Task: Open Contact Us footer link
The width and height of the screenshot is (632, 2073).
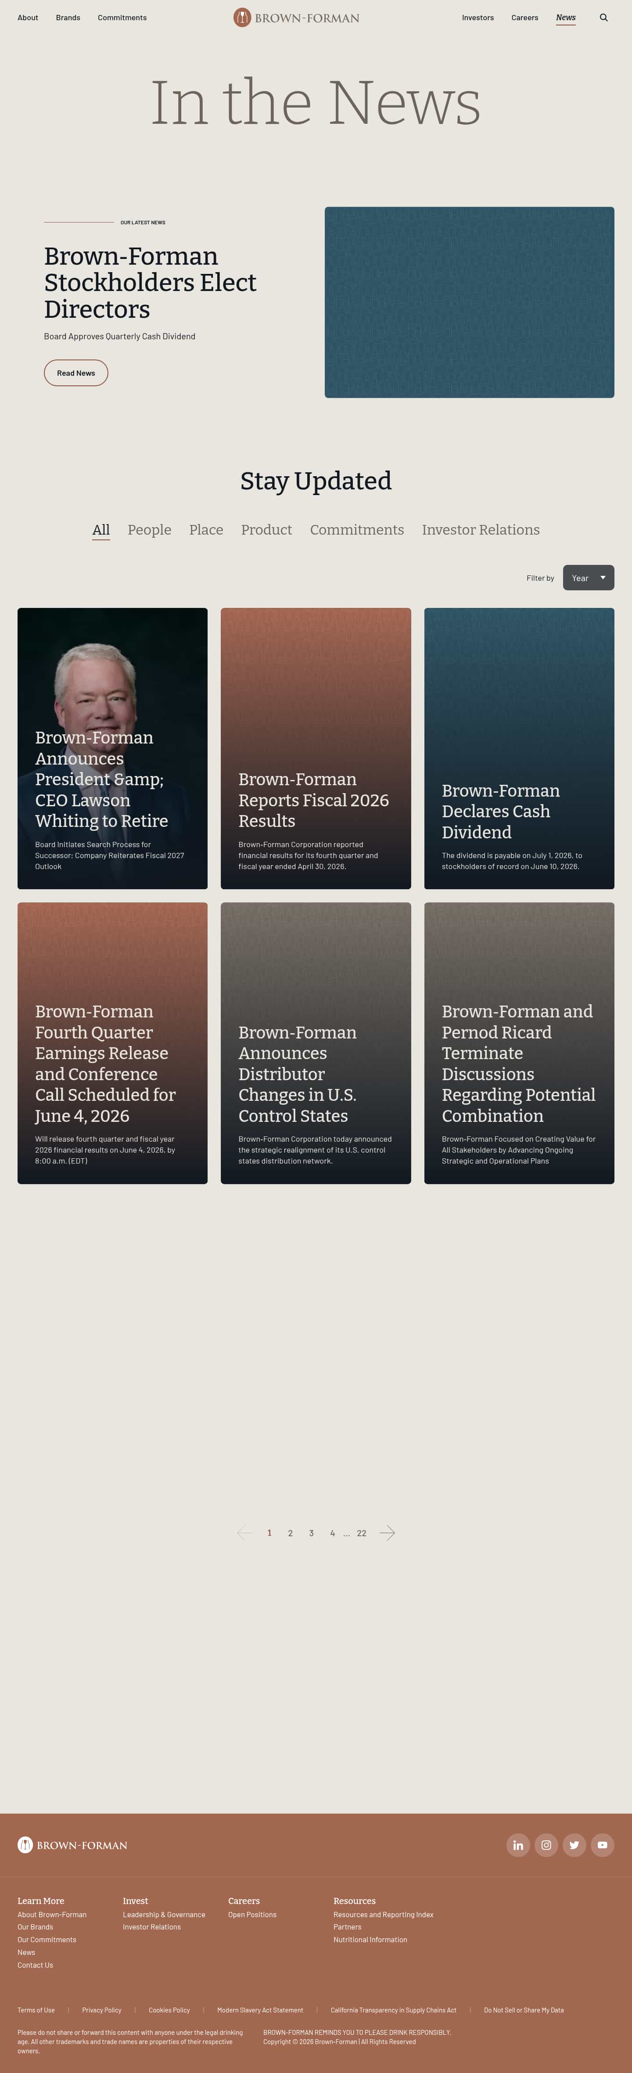Action: (36, 1965)
